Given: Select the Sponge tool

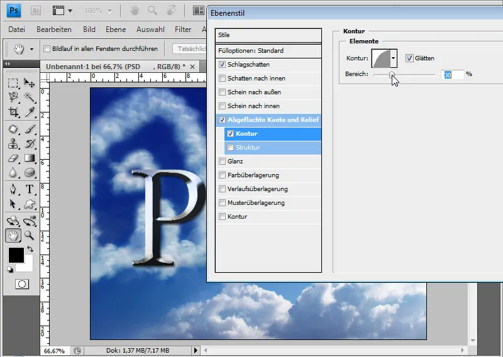Looking at the screenshot, I should point(29,173).
